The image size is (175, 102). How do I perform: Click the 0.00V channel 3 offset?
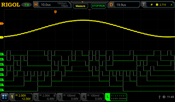coord(75,99)
